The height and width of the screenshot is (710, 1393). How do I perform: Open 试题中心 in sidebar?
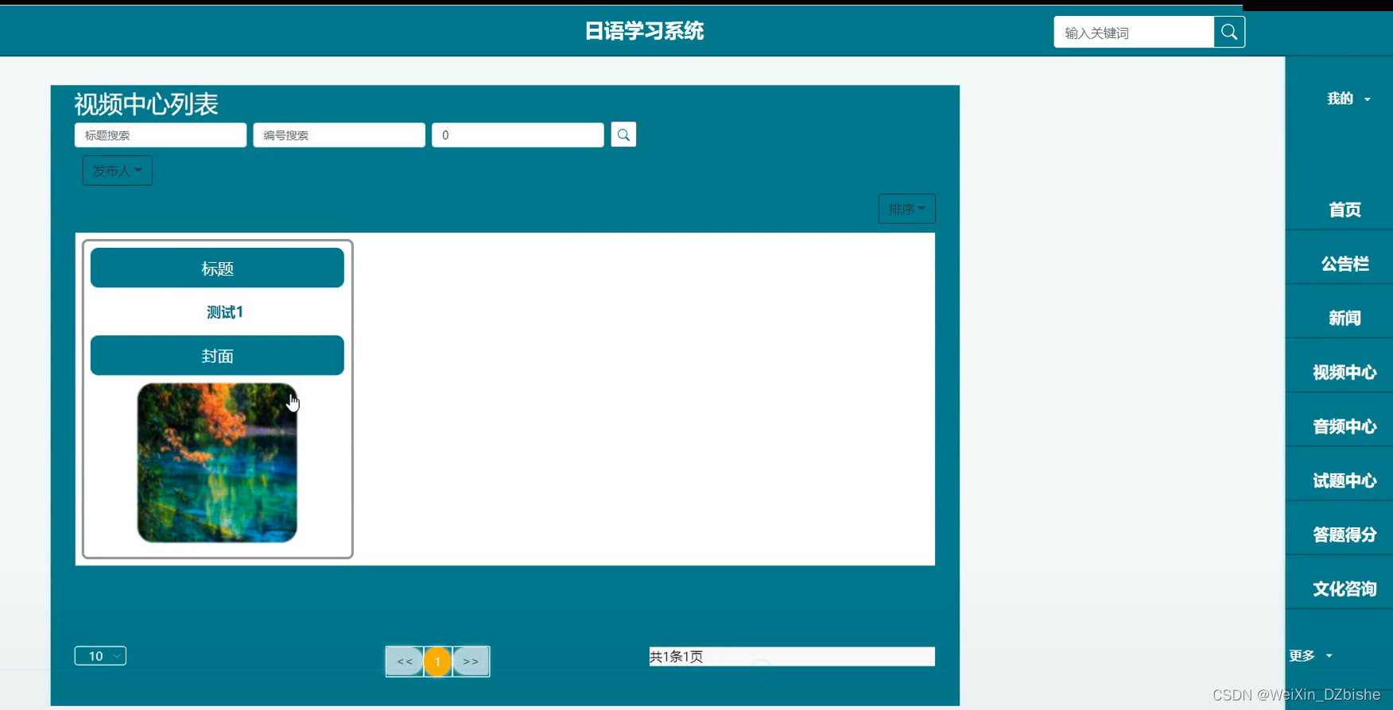point(1344,480)
